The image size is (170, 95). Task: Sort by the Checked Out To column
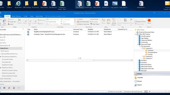122,29
